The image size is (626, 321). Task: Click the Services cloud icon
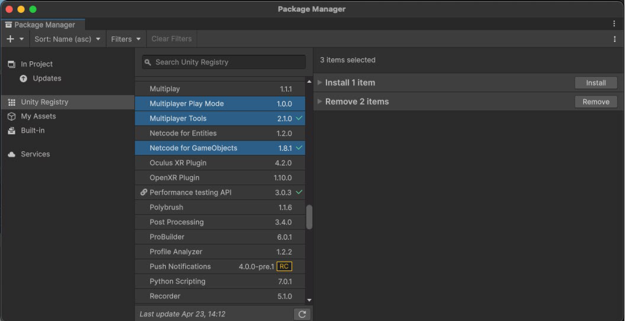click(11, 154)
